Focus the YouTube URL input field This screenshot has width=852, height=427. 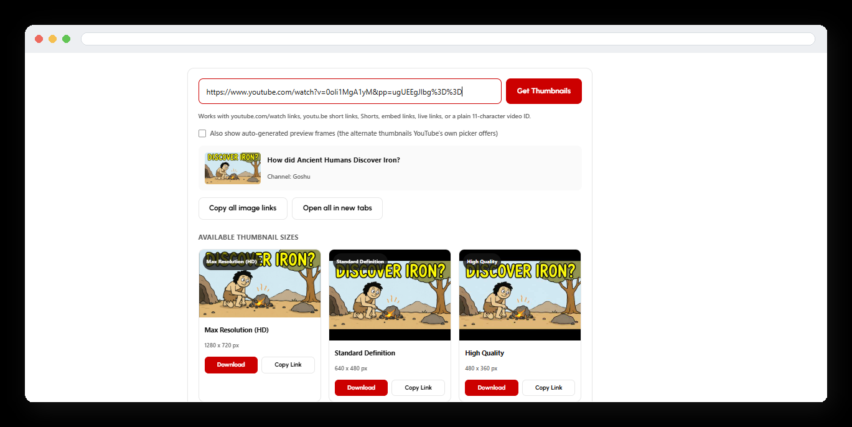(350, 91)
